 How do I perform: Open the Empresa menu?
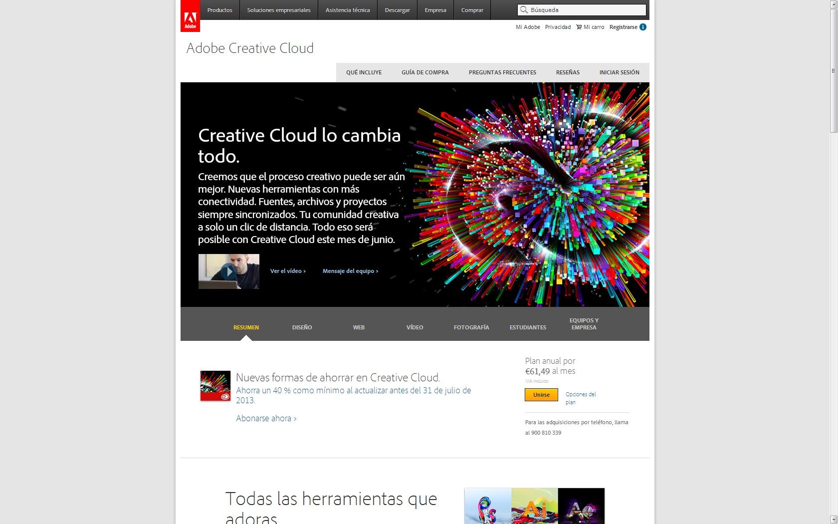435,10
